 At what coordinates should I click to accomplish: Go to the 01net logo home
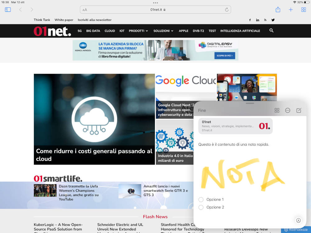(52, 31)
